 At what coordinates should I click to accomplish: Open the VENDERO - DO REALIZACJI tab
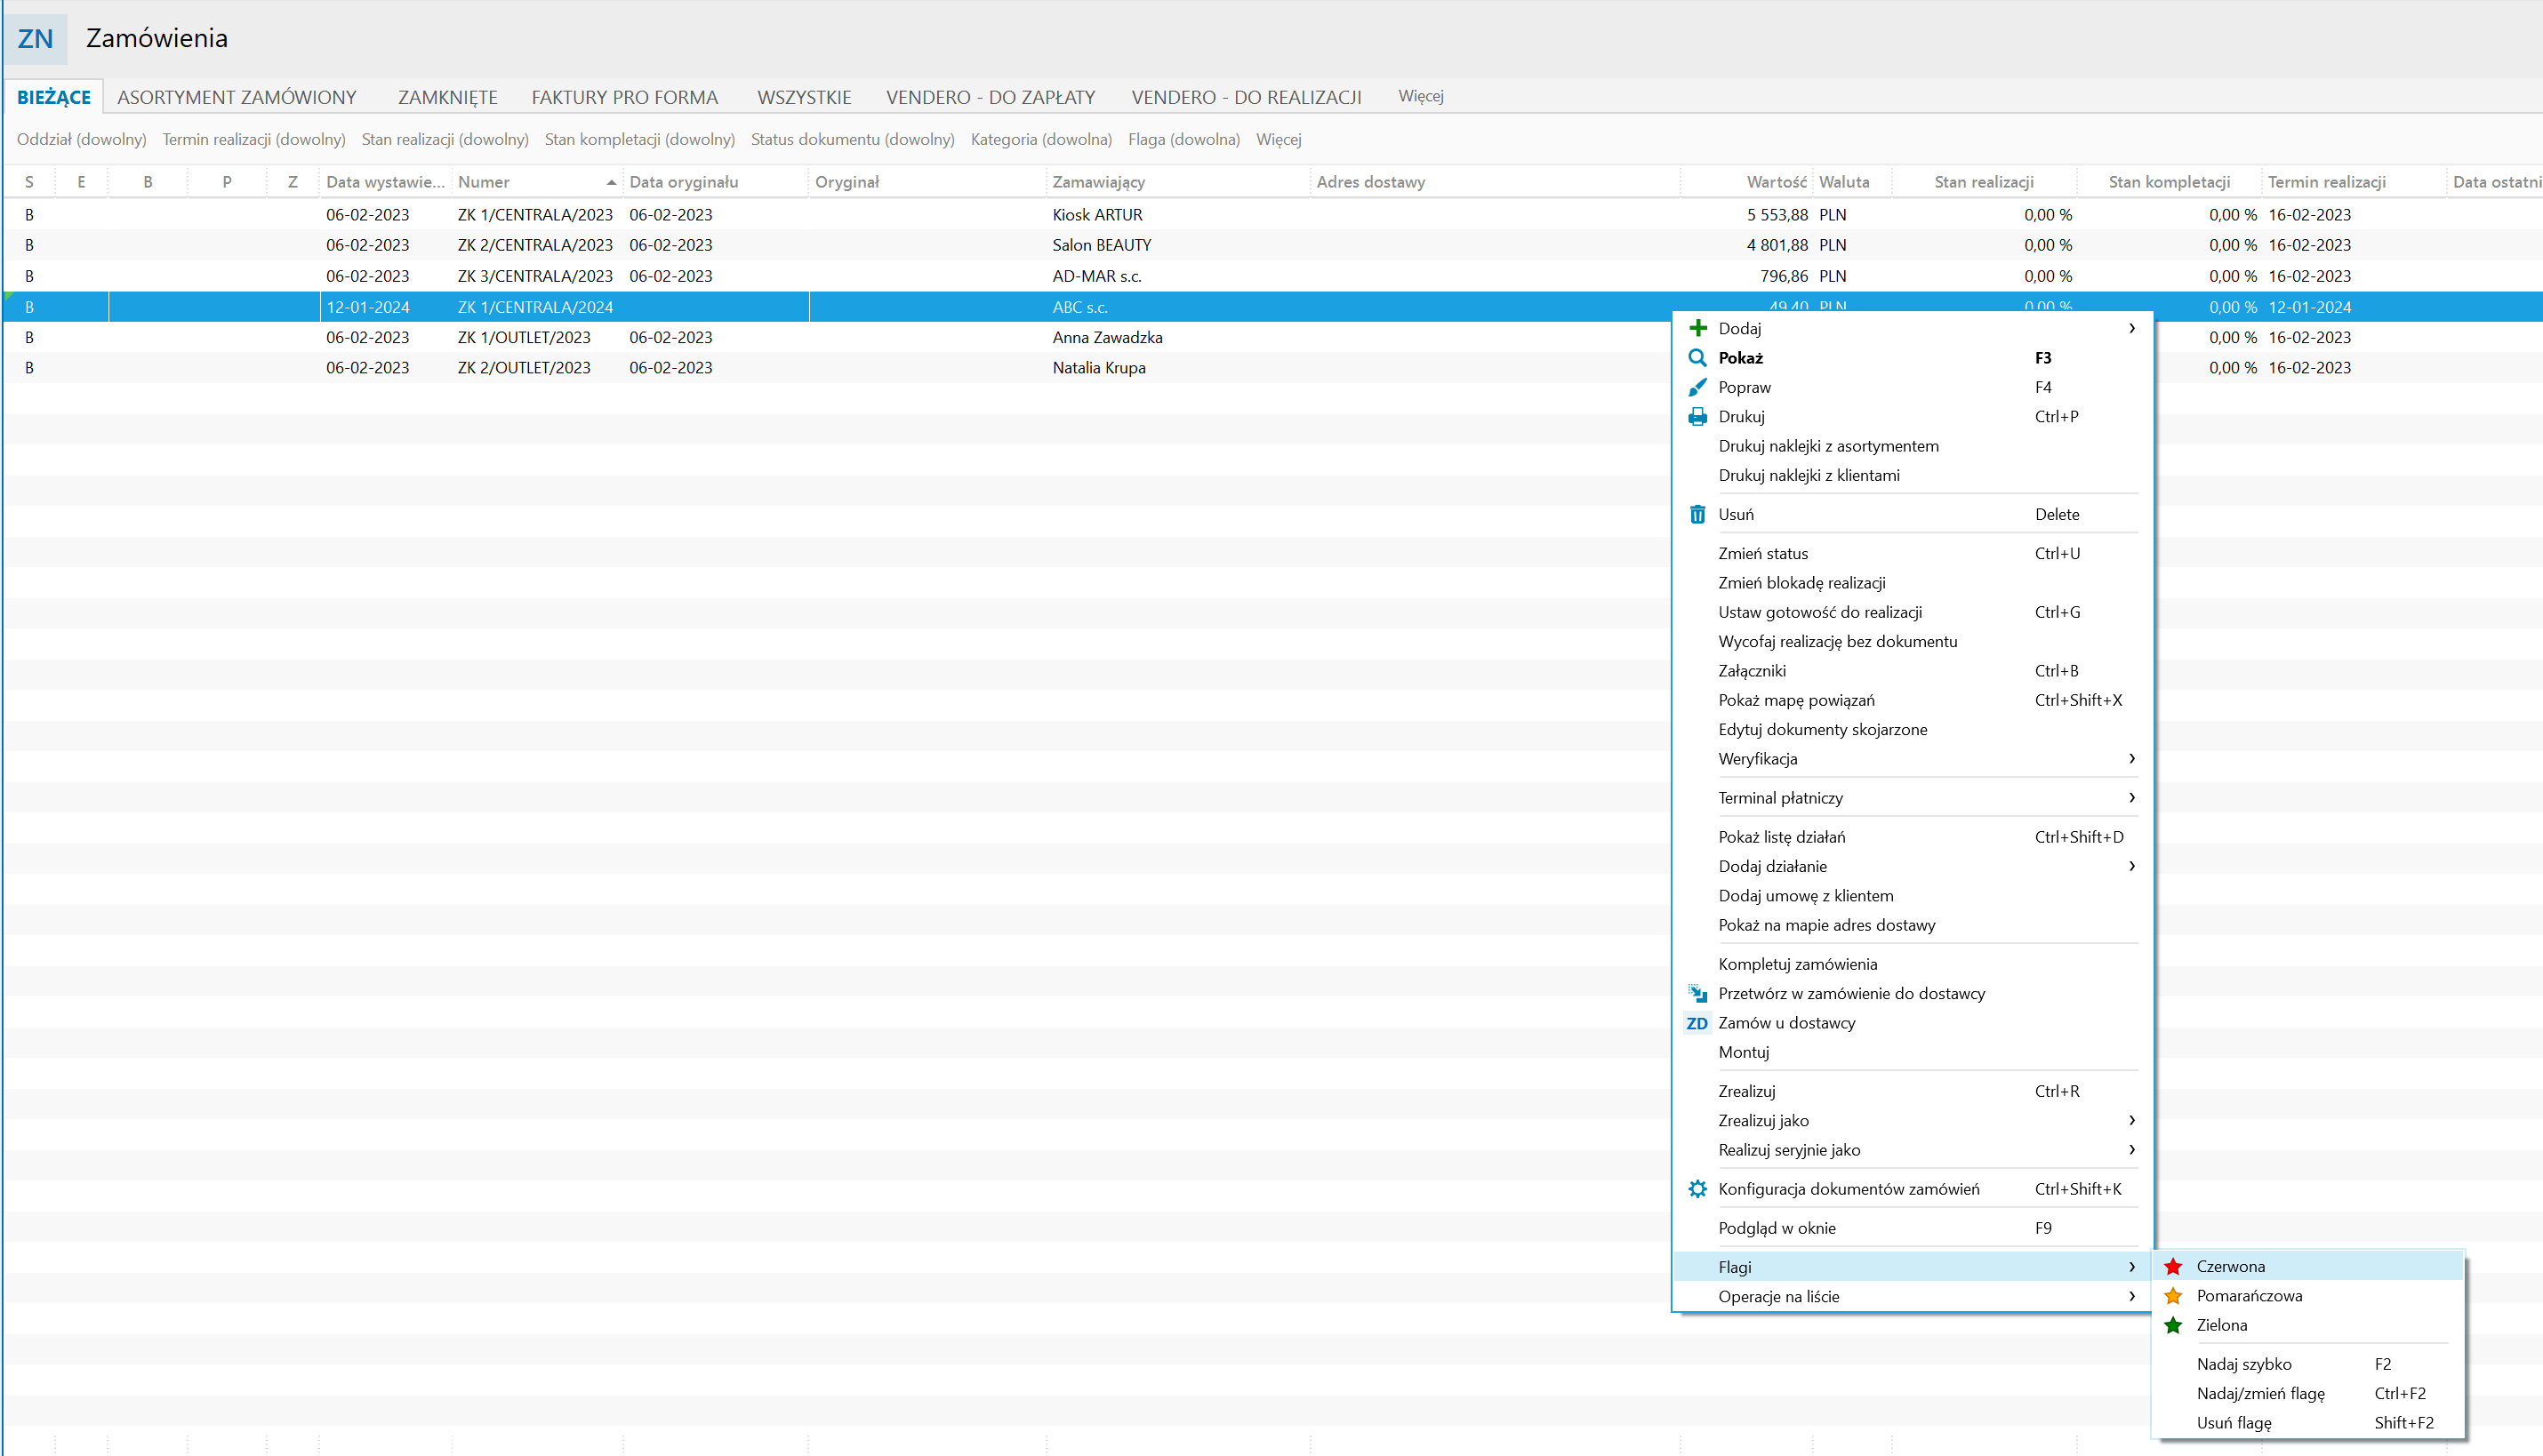click(x=1246, y=97)
